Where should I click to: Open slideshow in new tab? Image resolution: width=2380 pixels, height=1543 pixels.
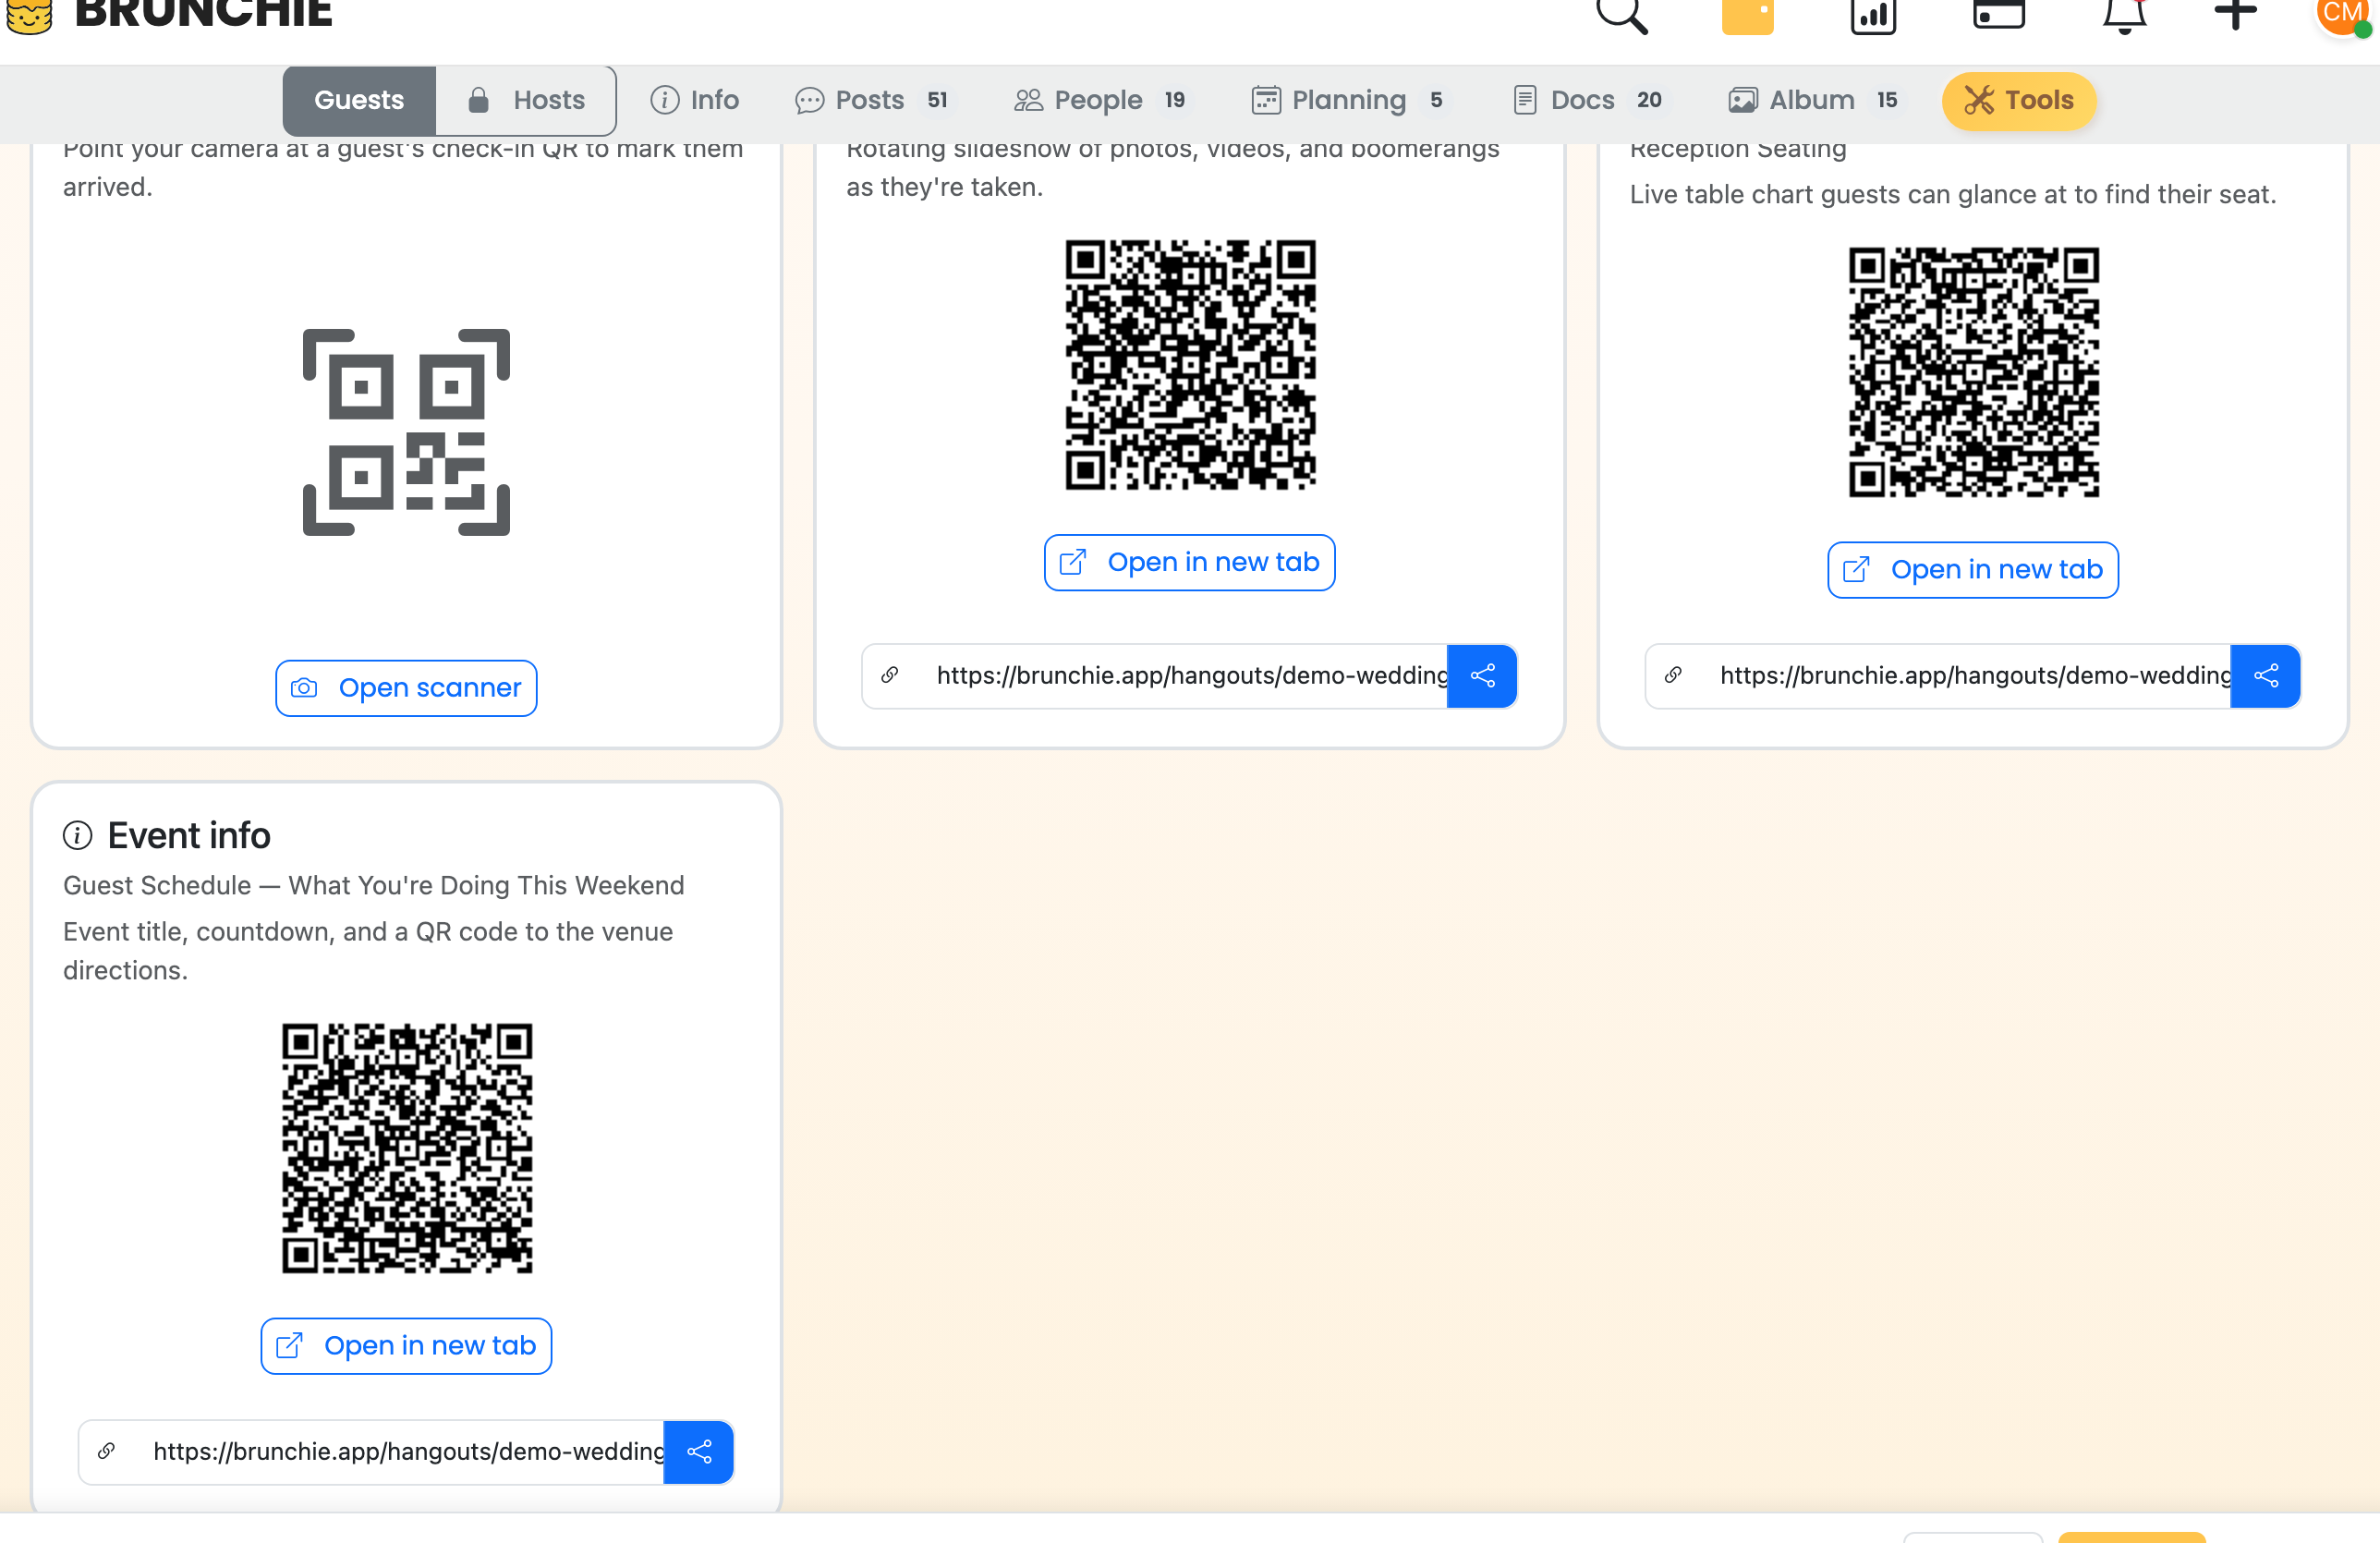click(x=1189, y=562)
